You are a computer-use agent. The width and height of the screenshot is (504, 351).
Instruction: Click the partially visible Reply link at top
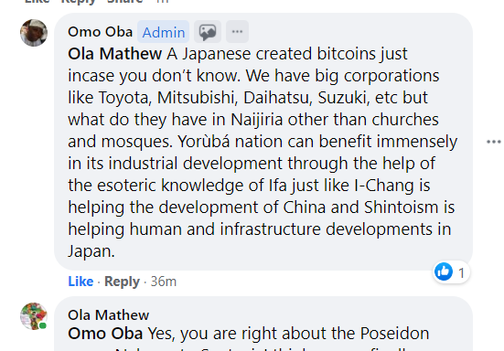(79, 1)
